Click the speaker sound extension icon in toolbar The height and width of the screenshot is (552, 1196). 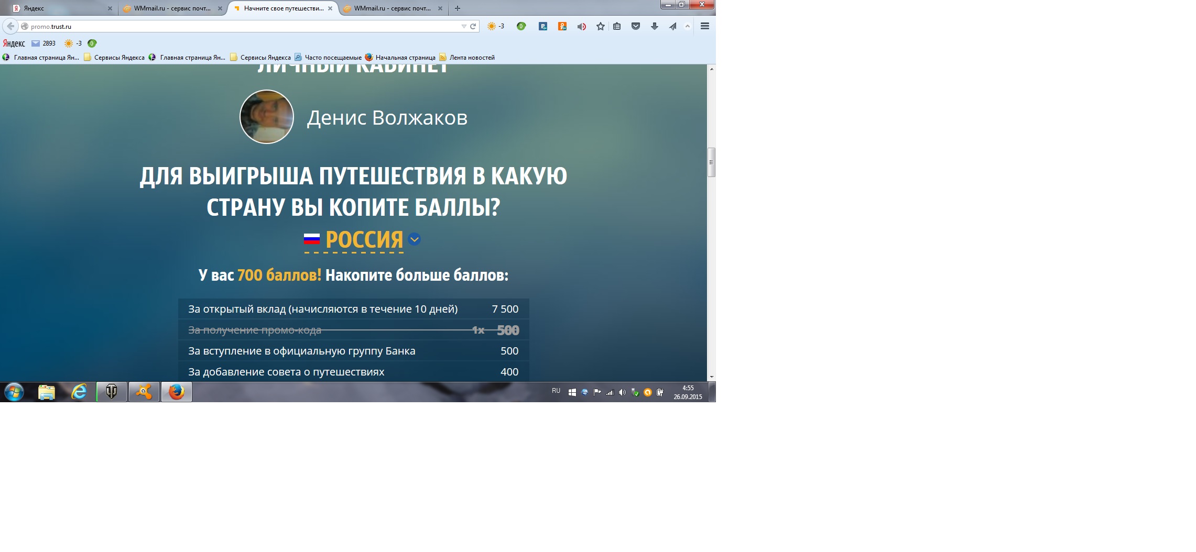tap(581, 26)
